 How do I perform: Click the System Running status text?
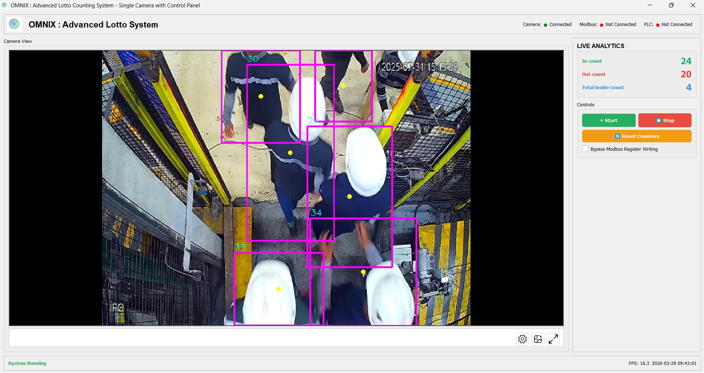click(26, 363)
